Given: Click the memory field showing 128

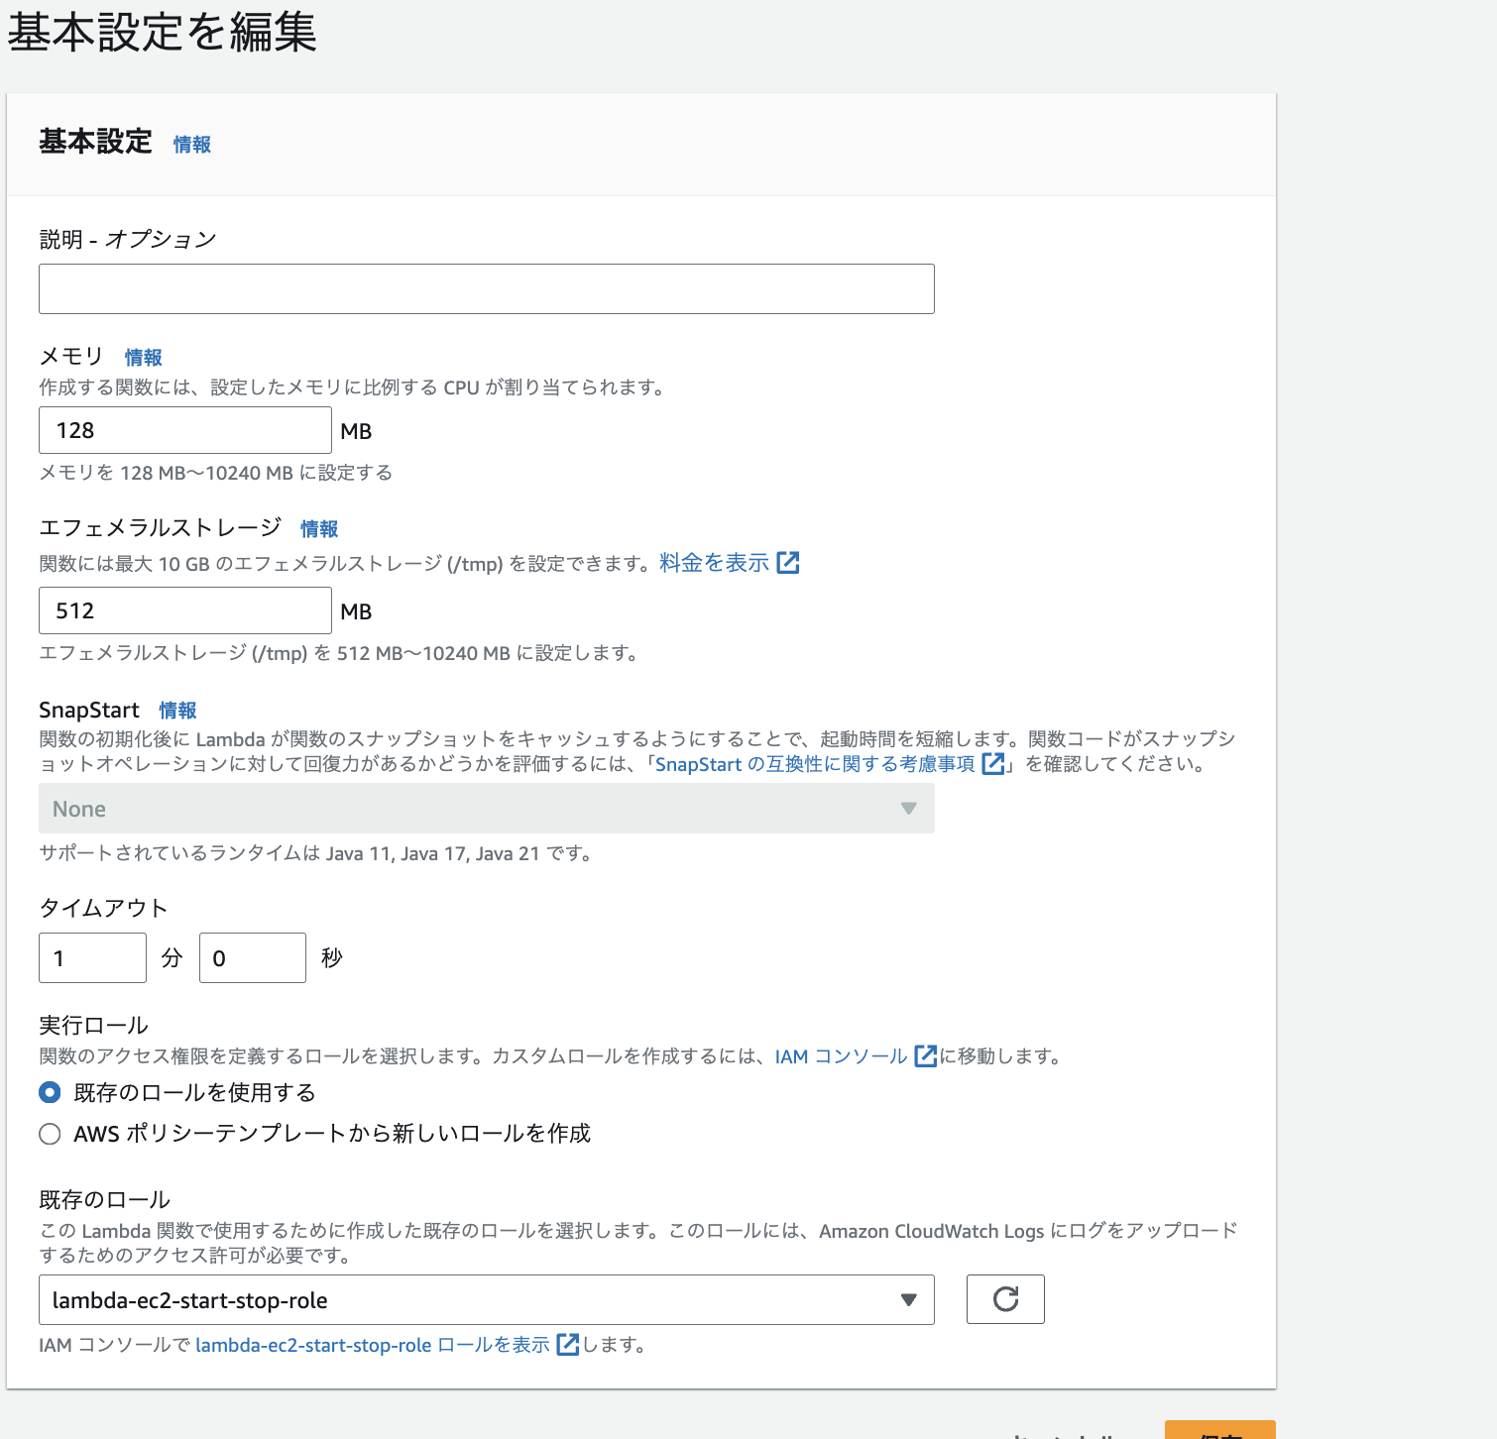Looking at the screenshot, I should click(184, 430).
